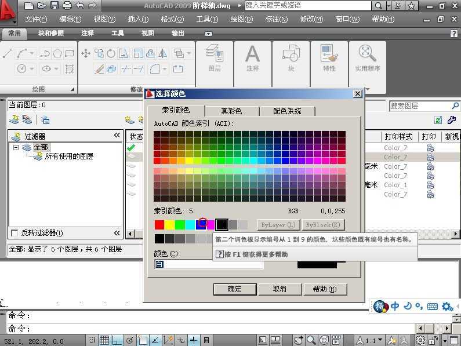The width and height of the screenshot is (461, 346).
Task: Select the Rectangle draw tool
Action: pyautogui.click(x=70, y=53)
